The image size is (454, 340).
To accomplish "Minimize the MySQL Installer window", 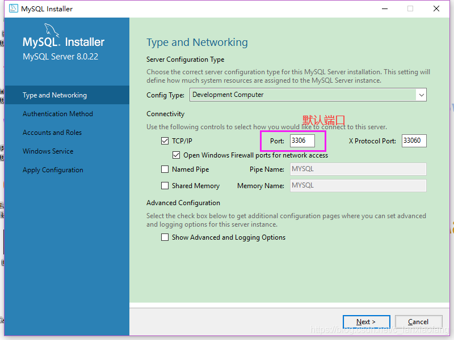I will (x=385, y=8).
